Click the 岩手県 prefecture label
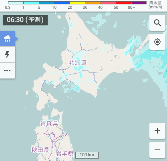Screen dimensions: 167x161 coord(64,154)
